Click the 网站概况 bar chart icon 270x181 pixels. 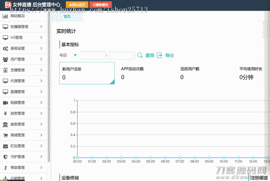click(5, 16)
